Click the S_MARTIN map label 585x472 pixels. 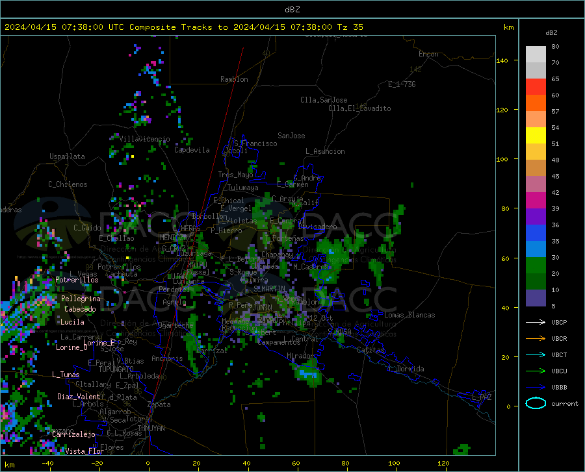point(269,289)
